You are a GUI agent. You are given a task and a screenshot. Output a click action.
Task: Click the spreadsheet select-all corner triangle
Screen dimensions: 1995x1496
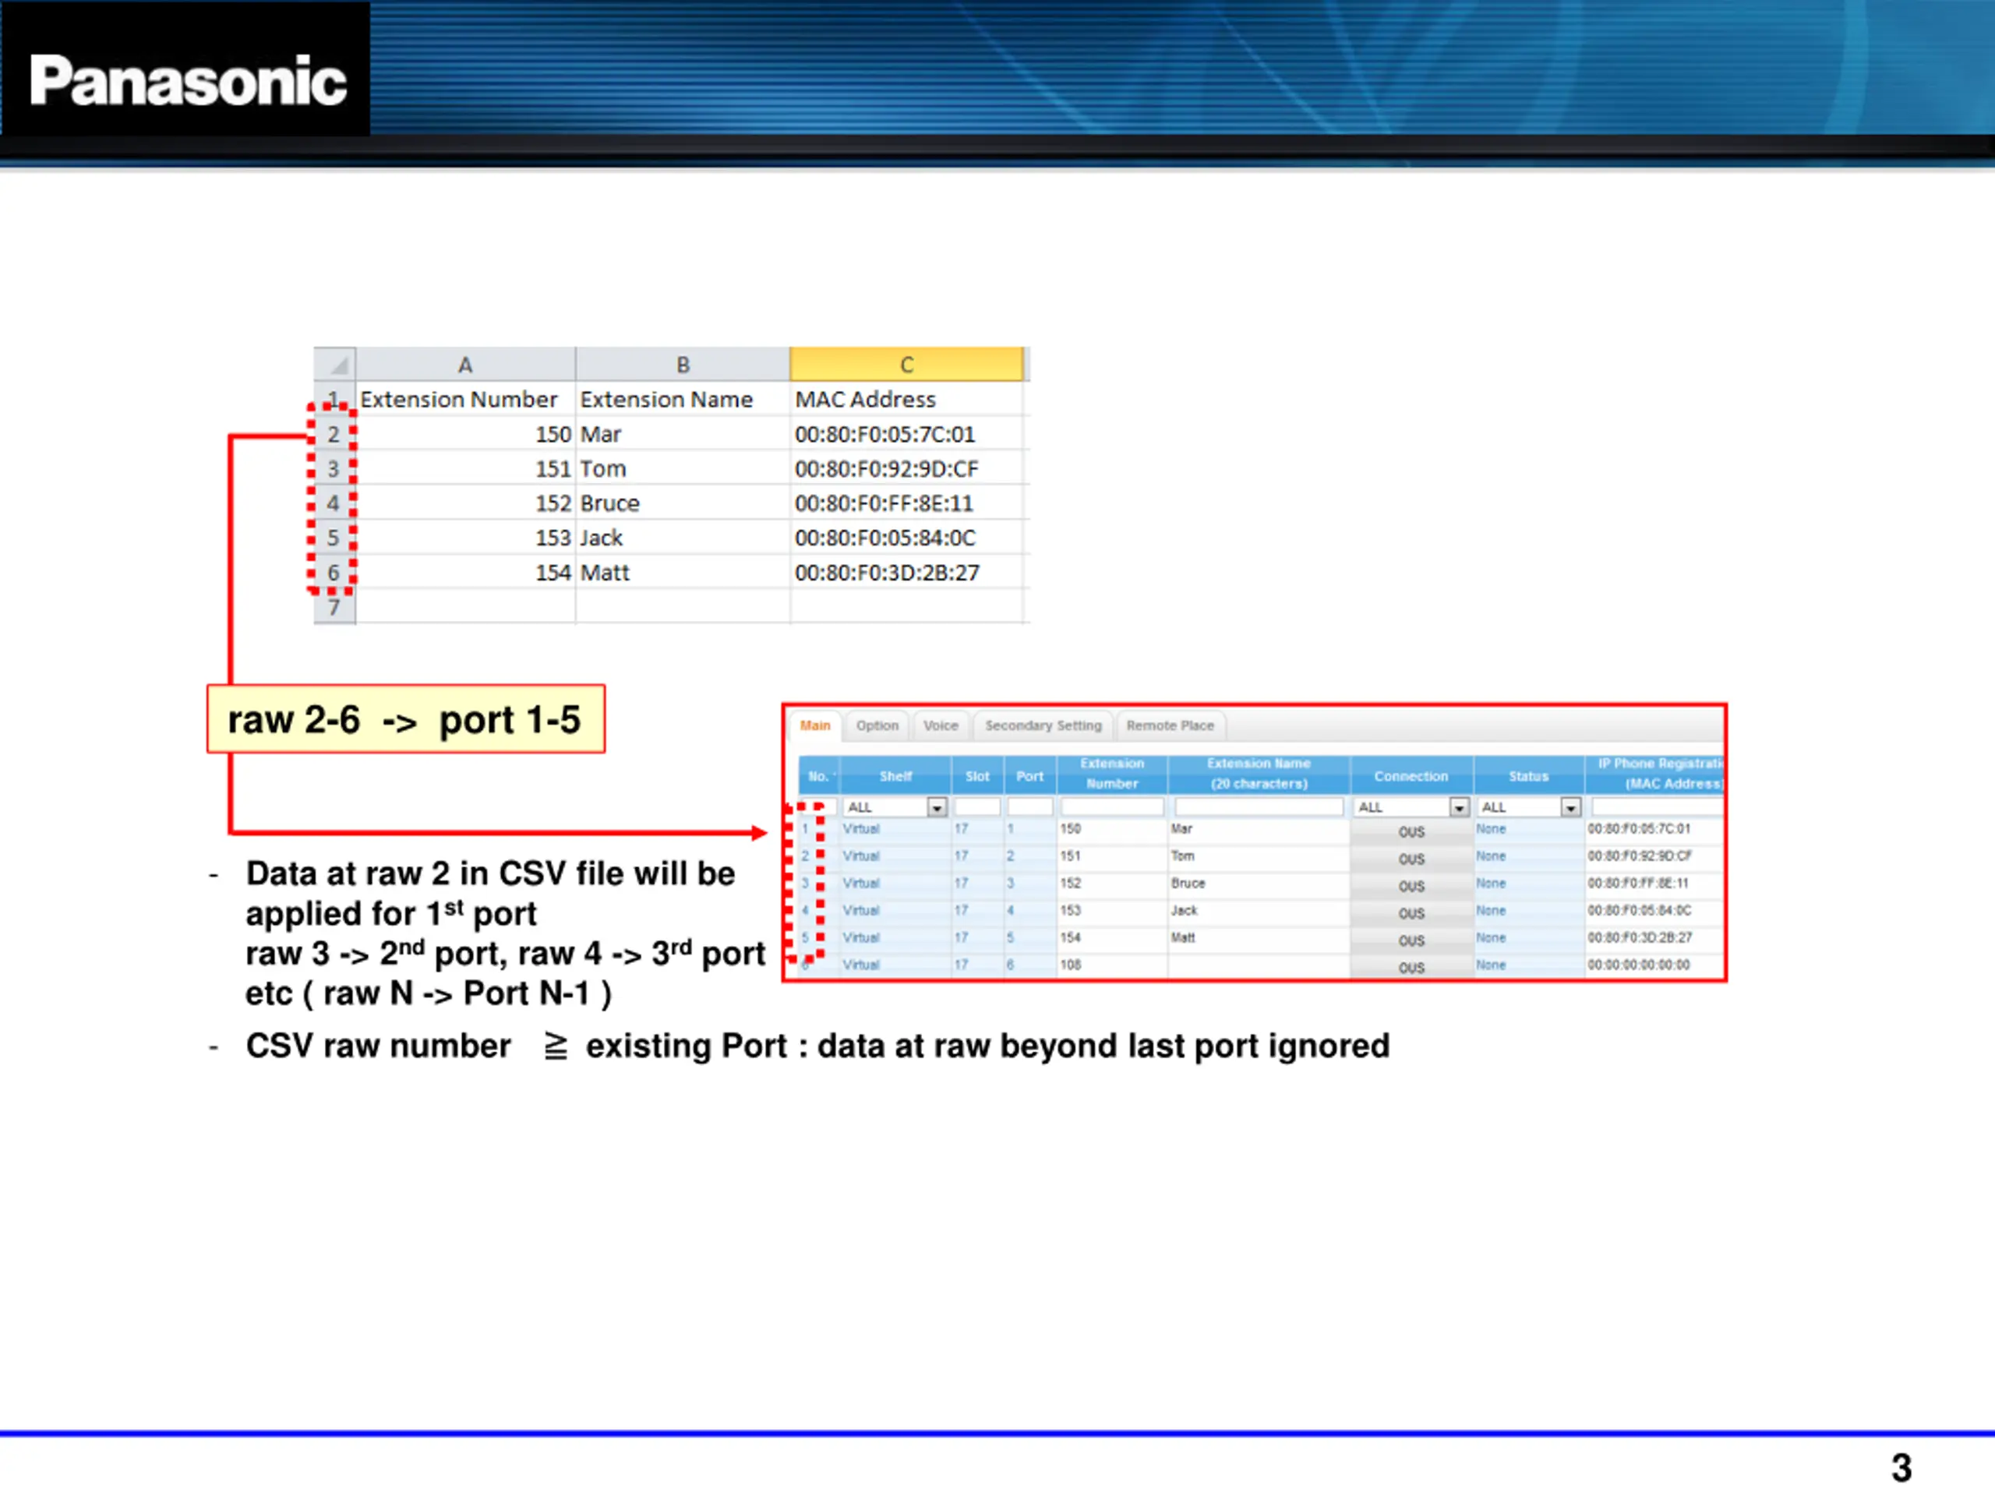pyautogui.click(x=334, y=365)
